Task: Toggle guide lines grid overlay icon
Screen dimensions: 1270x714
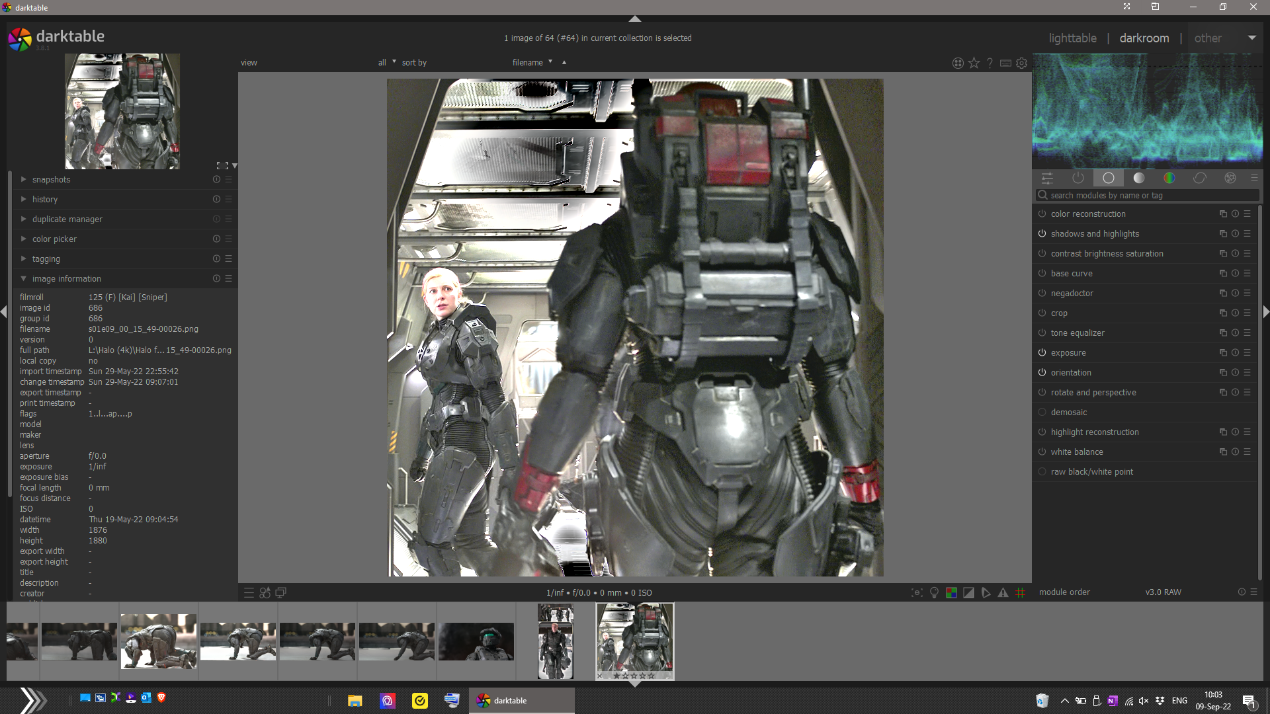Action: [x=1020, y=593]
